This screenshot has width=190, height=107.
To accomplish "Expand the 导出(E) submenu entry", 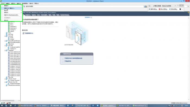I will pyautogui.click(x=12, y=10).
